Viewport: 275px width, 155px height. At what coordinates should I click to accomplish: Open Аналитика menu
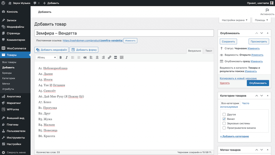(x=15, y=96)
